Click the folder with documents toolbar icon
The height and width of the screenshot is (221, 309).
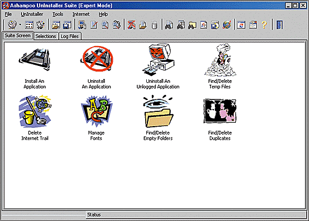click(143, 25)
